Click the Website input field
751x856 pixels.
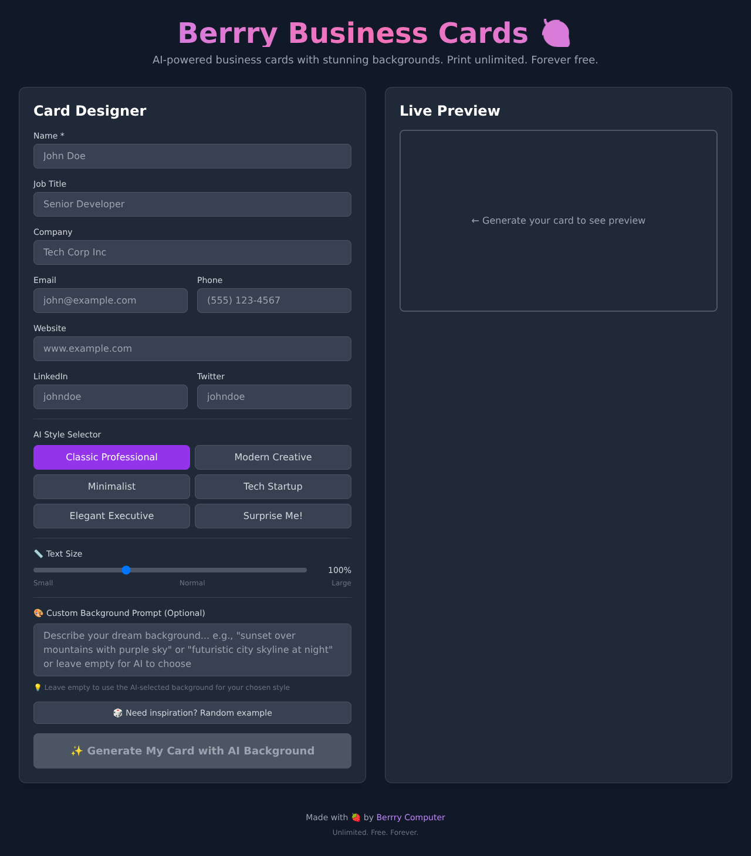point(192,348)
